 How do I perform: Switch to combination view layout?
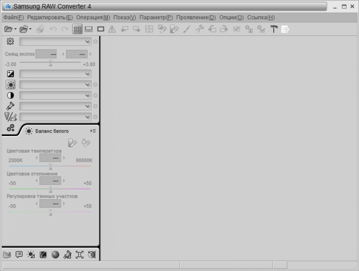point(89,29)
